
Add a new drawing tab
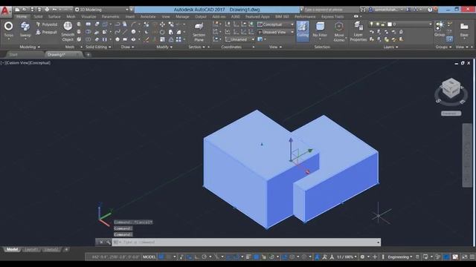pyautogui.click(x=88, y=54)
